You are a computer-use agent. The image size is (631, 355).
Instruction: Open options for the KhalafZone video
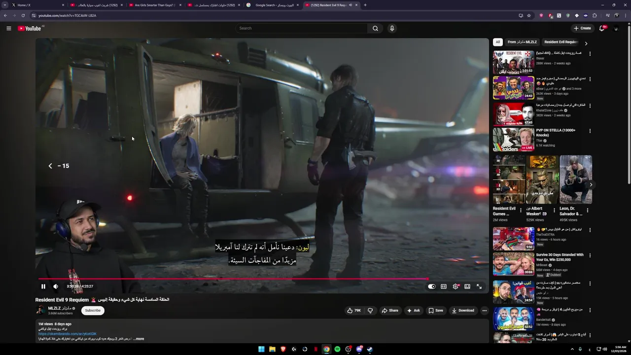coord(590,106)
